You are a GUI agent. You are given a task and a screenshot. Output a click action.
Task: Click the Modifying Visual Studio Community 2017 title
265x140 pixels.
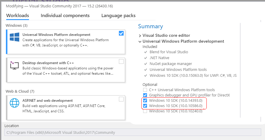59,6
